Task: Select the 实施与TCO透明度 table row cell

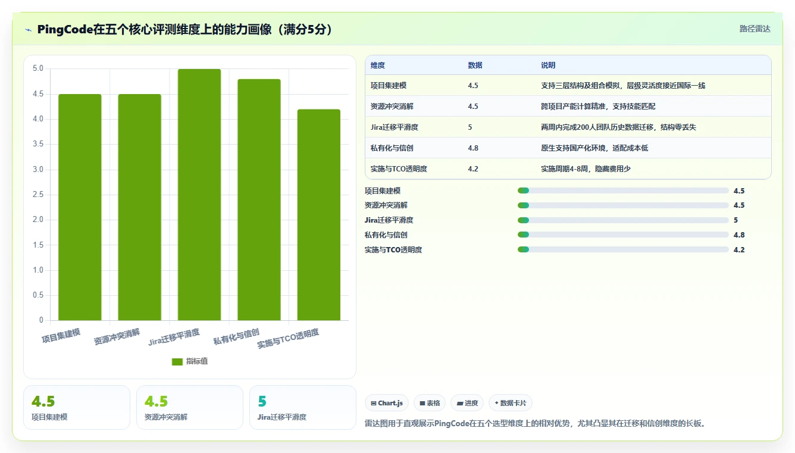Action: point(399,169)
